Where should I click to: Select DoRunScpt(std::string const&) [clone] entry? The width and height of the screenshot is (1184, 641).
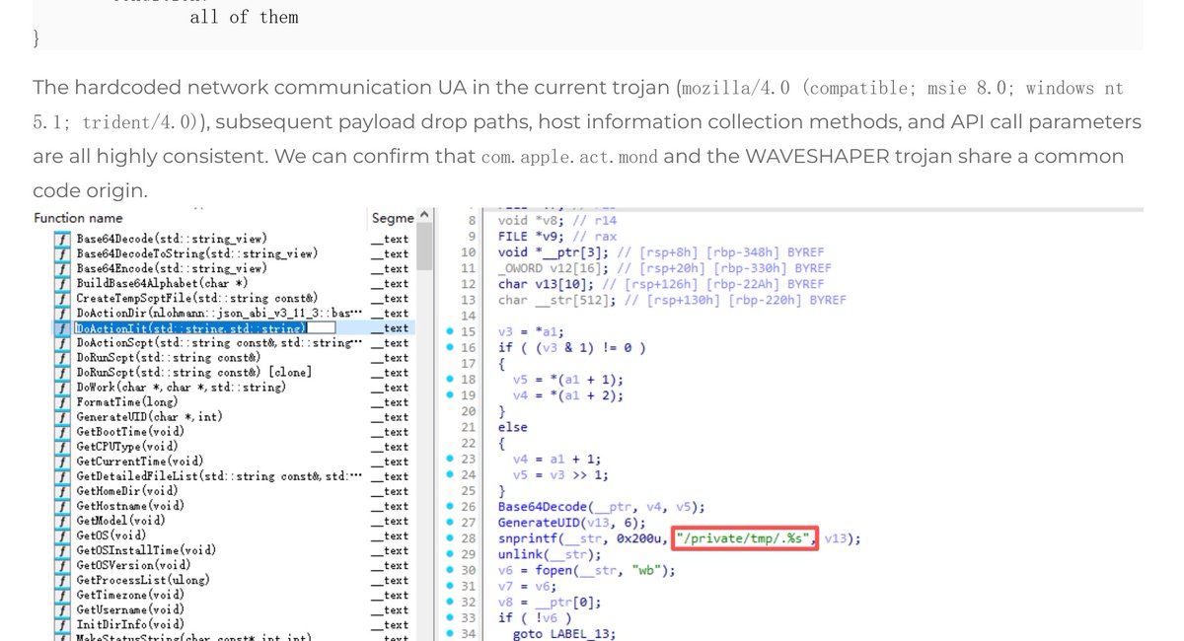[193, 373]
